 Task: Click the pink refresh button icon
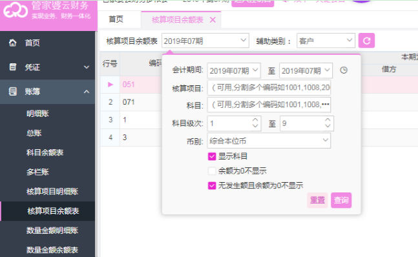point(366,41)
